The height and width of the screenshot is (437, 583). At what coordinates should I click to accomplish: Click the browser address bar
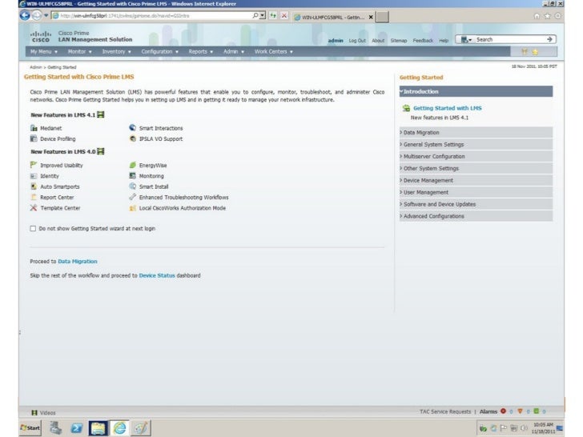(155, 16)
